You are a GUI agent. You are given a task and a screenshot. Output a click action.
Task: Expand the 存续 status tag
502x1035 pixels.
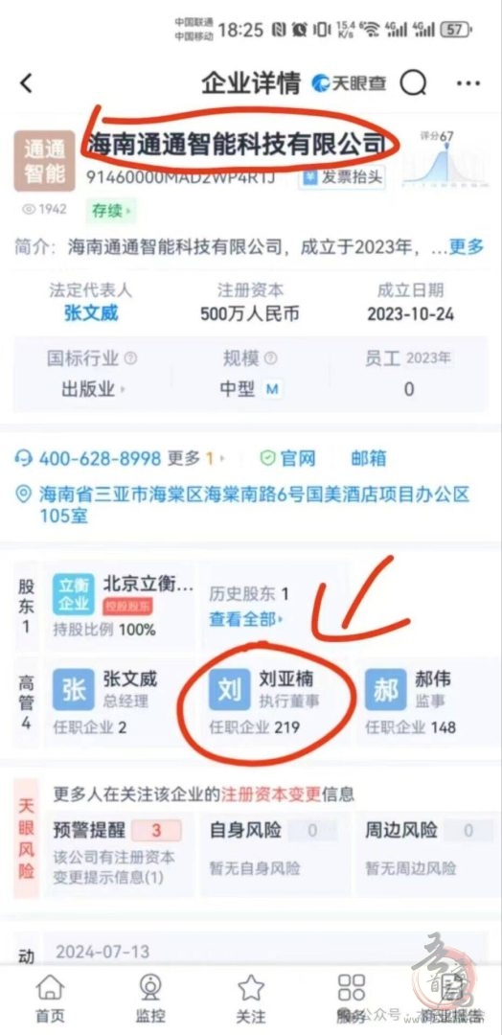tap(111, 211)
